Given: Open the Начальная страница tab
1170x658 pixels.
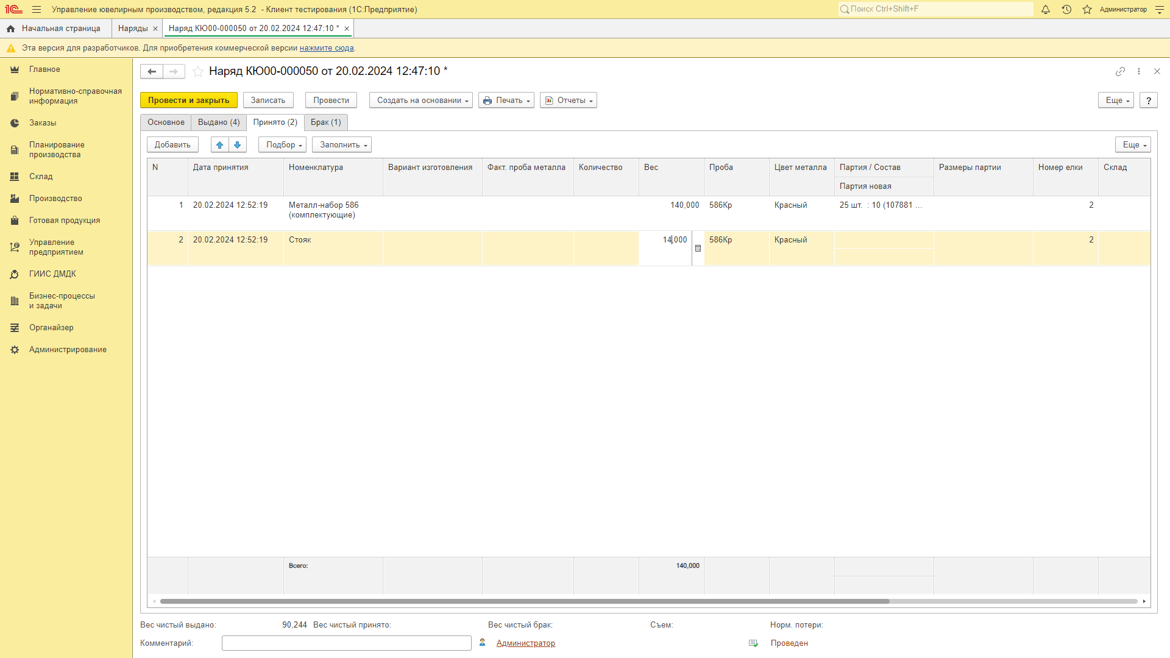Looking at the screenshot, I should tap(55, 29).
